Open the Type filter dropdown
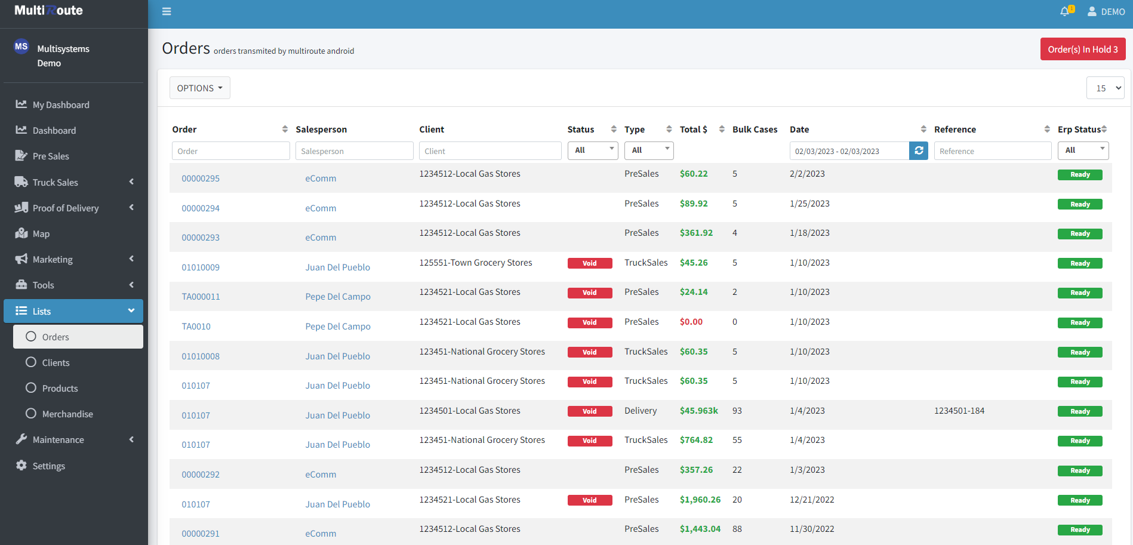1133x545 pixels. pyautogui.click(x=648, y=150)
